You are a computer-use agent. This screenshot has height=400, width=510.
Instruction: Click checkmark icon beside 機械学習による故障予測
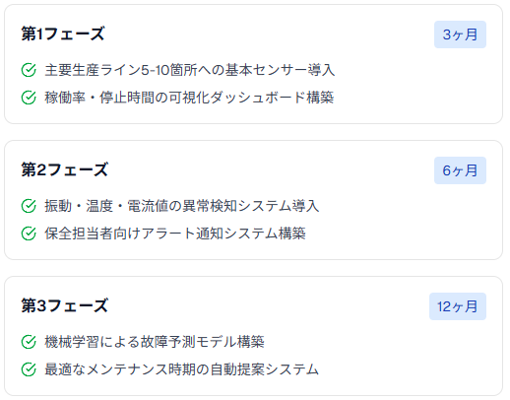pyautogui.click(x=29, y=342)
